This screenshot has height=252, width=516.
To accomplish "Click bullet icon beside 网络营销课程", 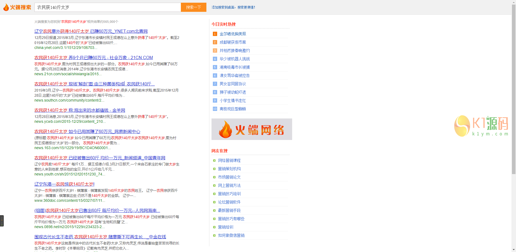I will click(214, 161).
